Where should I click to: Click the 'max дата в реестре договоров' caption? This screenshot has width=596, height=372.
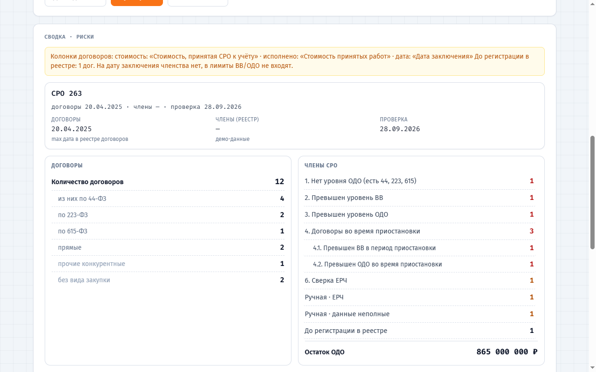click(x=90, y=139)
